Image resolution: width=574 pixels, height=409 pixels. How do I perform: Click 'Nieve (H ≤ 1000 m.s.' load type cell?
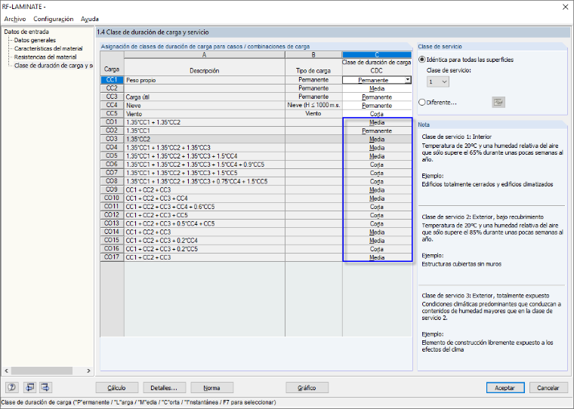point(313,106)
